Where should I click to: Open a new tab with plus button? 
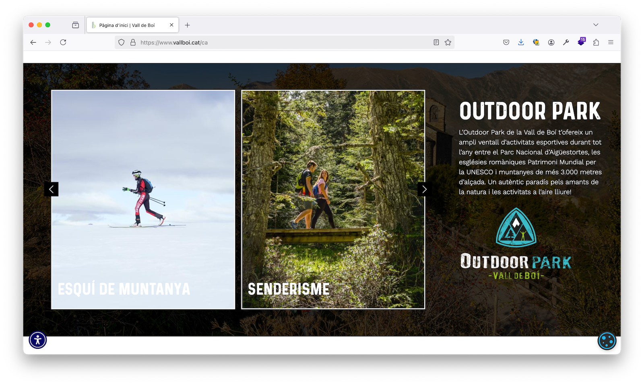tap(188, 25)
